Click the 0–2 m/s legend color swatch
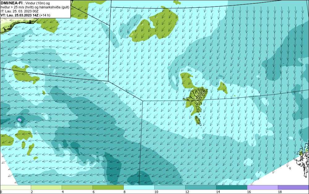Viewport: 309px width, 194px height. (15, 187)
